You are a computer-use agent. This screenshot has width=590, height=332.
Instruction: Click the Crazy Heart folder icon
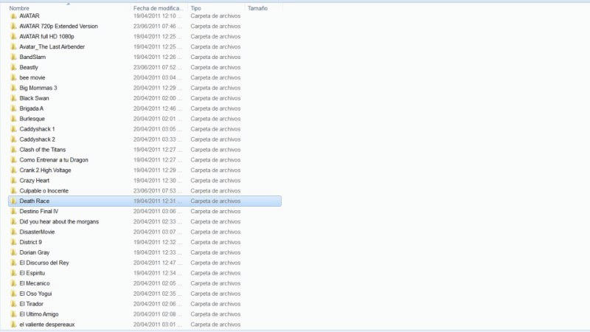click(x=13, y=180)
